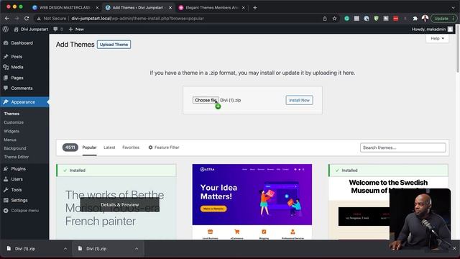
Task: Open the Howdy, makadmin account menu
Action: (x=432, y=29)
